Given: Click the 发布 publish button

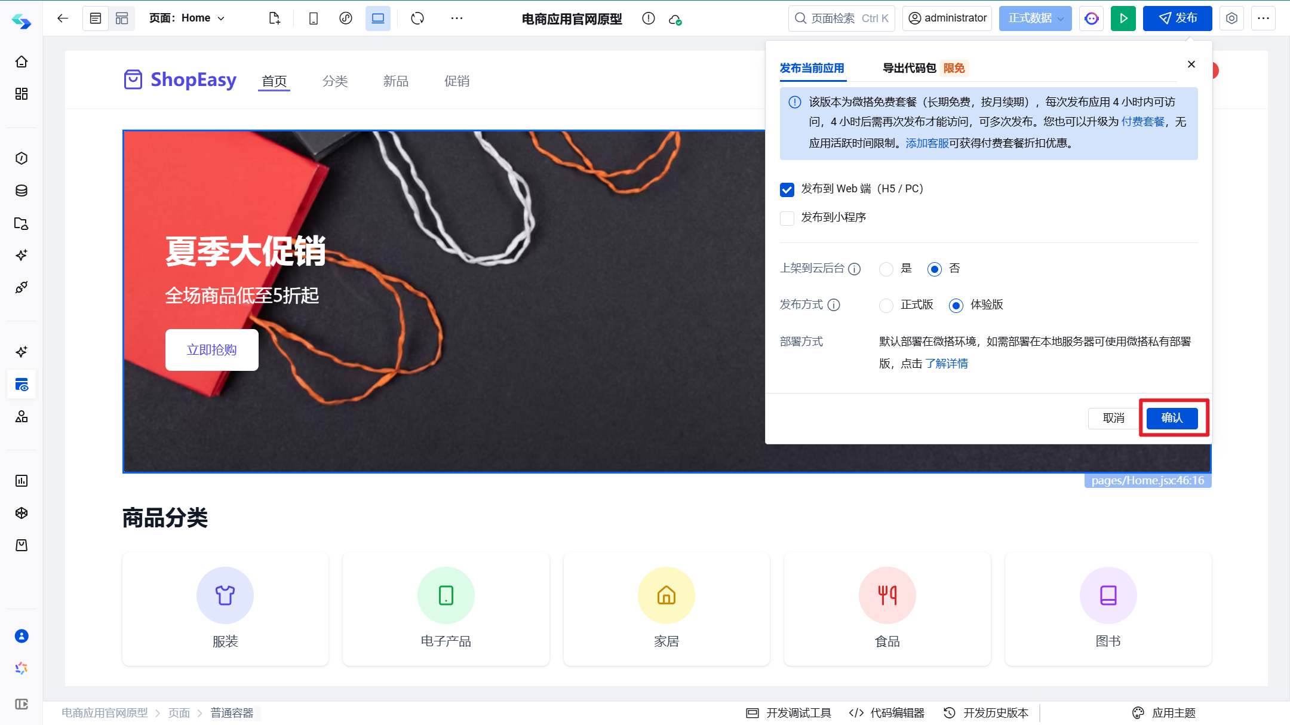Looking at the screenshot, I should tap(1178, 19).
